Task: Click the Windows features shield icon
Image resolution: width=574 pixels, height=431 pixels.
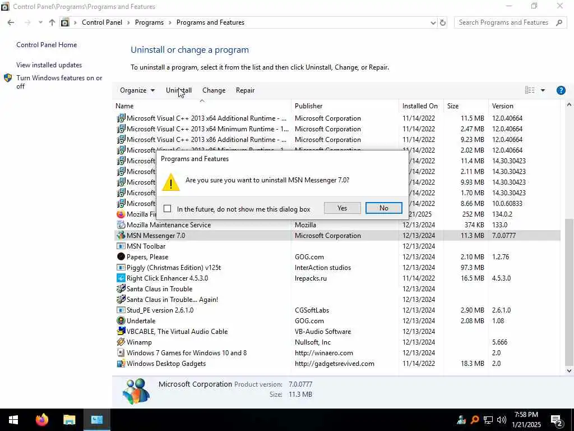Action: (8, 78)
